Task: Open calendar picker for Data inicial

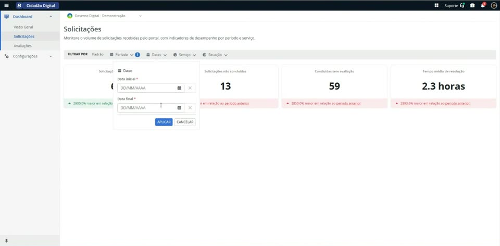Action: [x=179, y=88]
